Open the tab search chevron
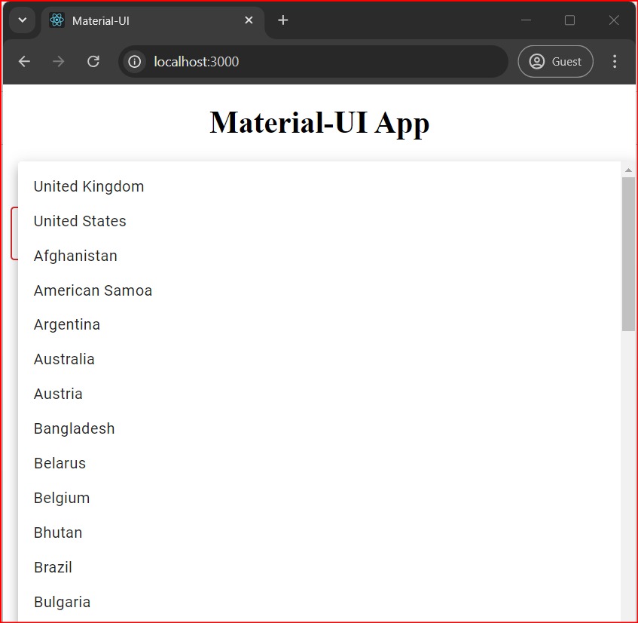638x623 pixels. (x=22, y=20)
